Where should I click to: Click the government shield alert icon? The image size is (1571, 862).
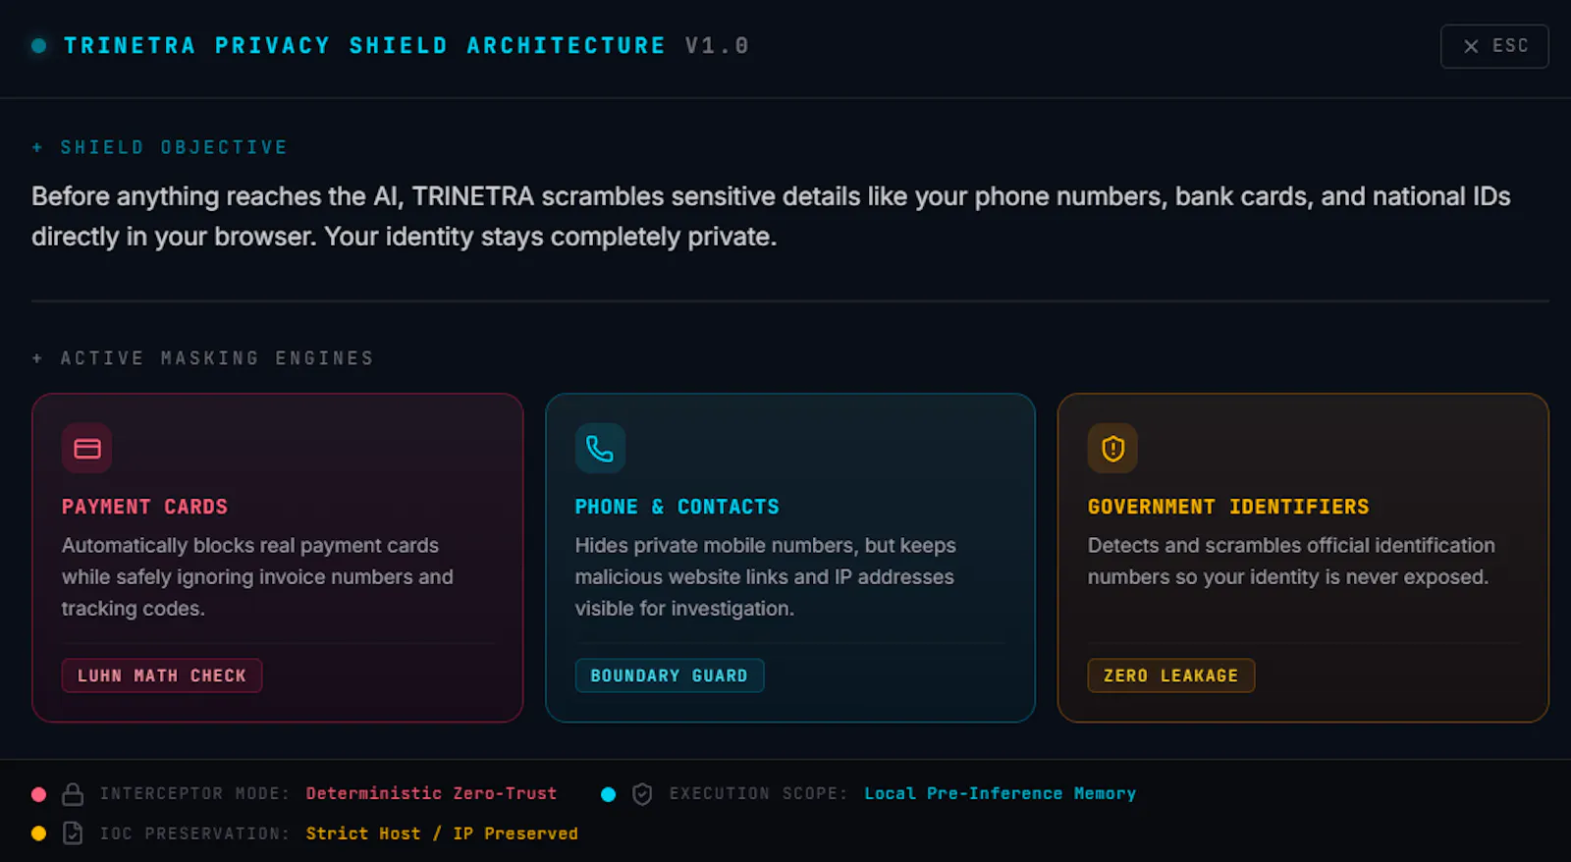pos(1112,449)
